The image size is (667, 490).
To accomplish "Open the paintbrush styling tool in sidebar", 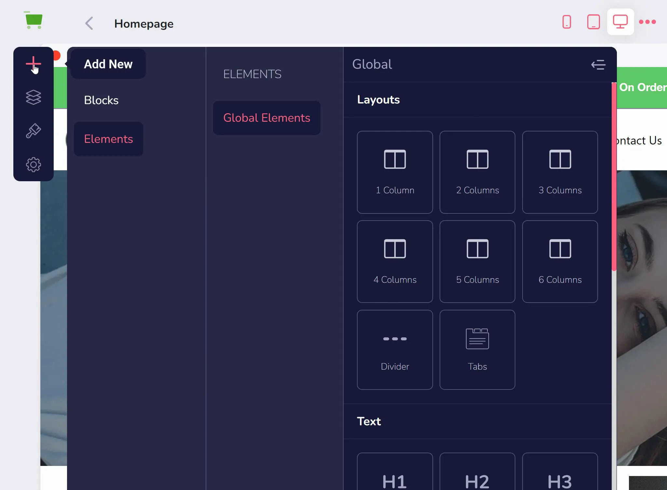I will click(33, 131).
